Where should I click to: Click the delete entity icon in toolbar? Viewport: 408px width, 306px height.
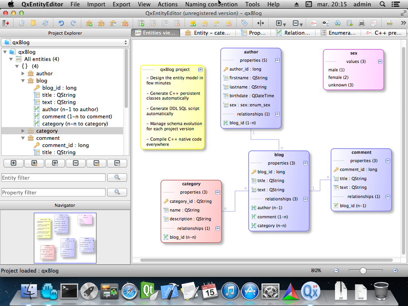(125, 24)
